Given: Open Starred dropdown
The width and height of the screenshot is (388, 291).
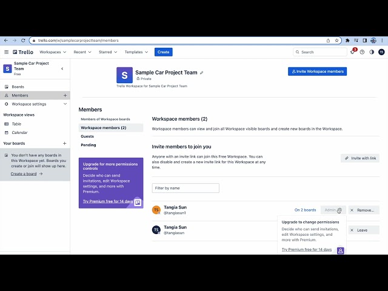Looking at the screenshot, I should point(108,52).
